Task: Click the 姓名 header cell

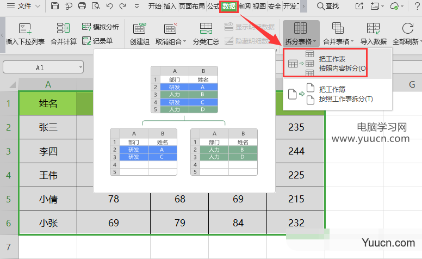Action: pyautogui.click(x=48, y=103)
